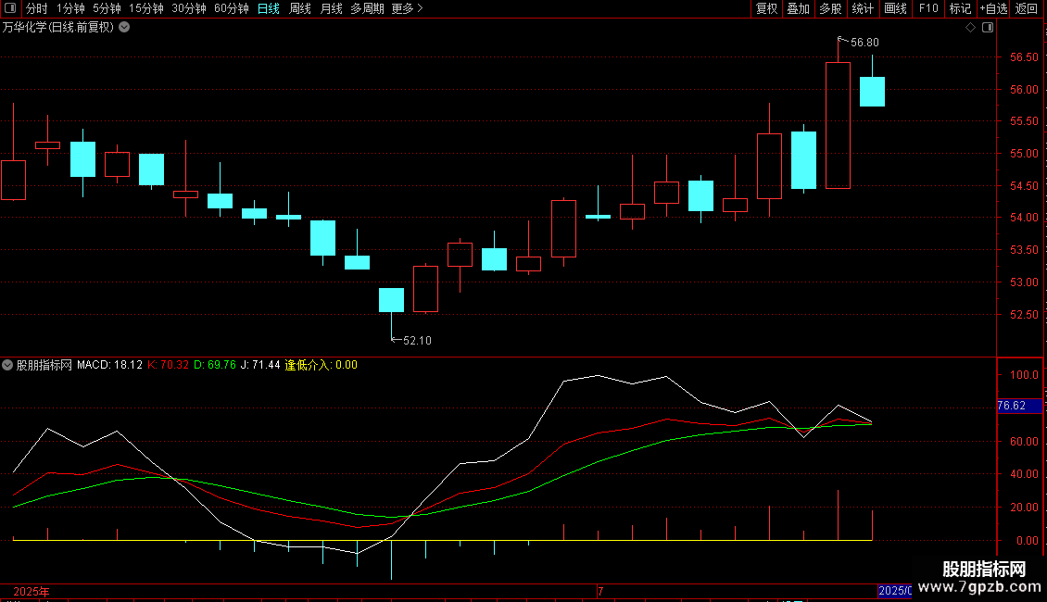Click the J: 71.44 readout
Viewport: 1047px width, 602px height.
pos(260,365)
